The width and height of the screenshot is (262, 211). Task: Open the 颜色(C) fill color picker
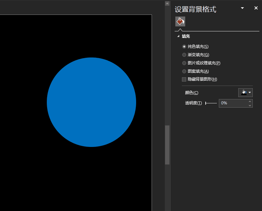click(x=245, y=92)
